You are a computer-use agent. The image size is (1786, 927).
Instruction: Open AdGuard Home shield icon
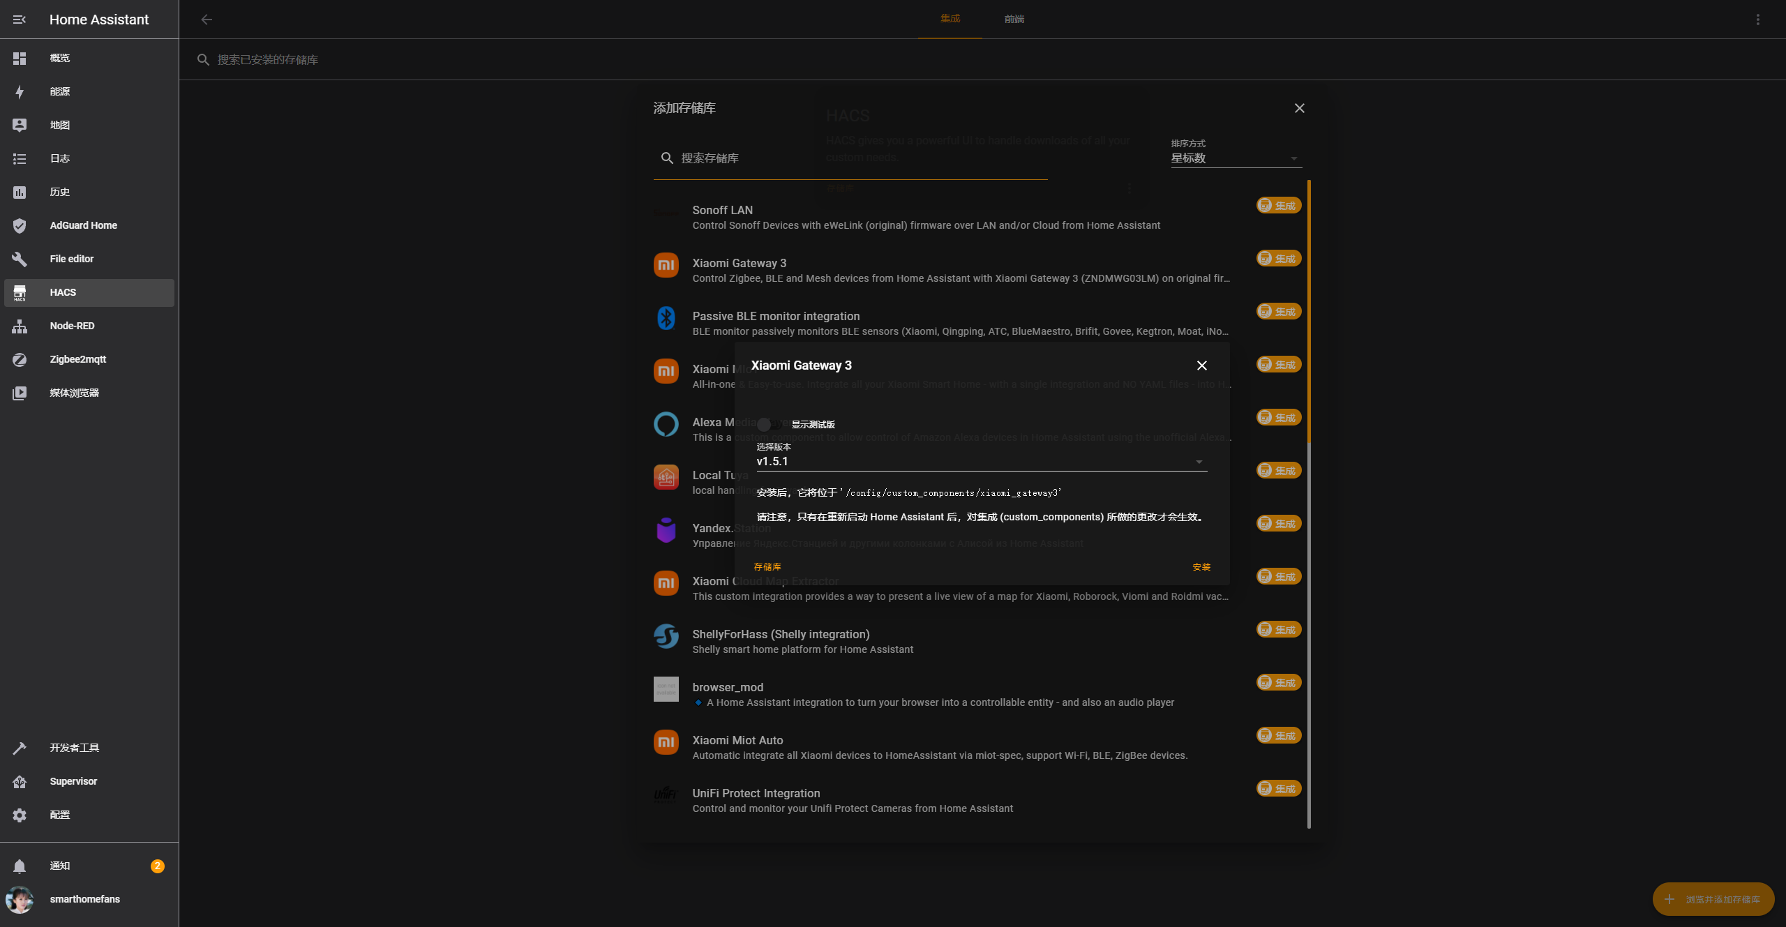(x=20, y=225)
